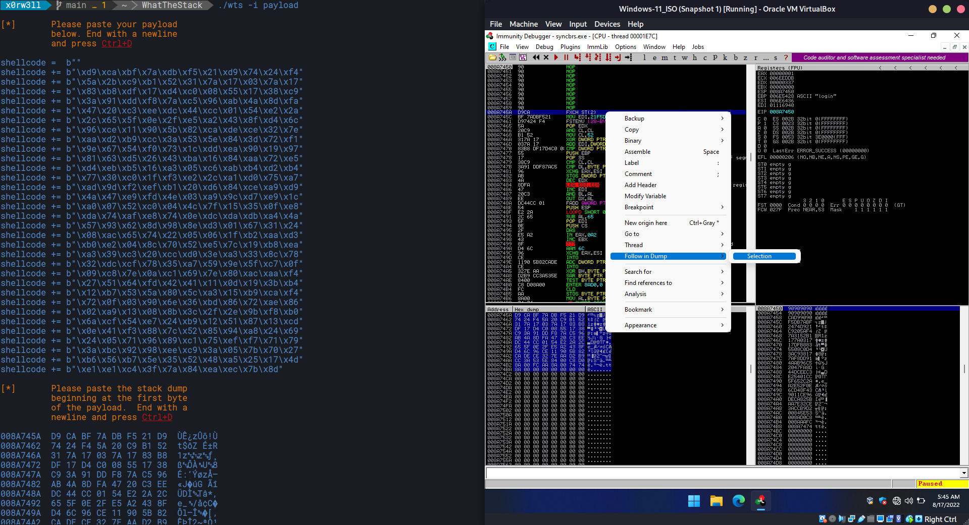The height and width of the screenshot is (525, 969).
Task: Click the Hex dump column header
Action: coord(549,309)
